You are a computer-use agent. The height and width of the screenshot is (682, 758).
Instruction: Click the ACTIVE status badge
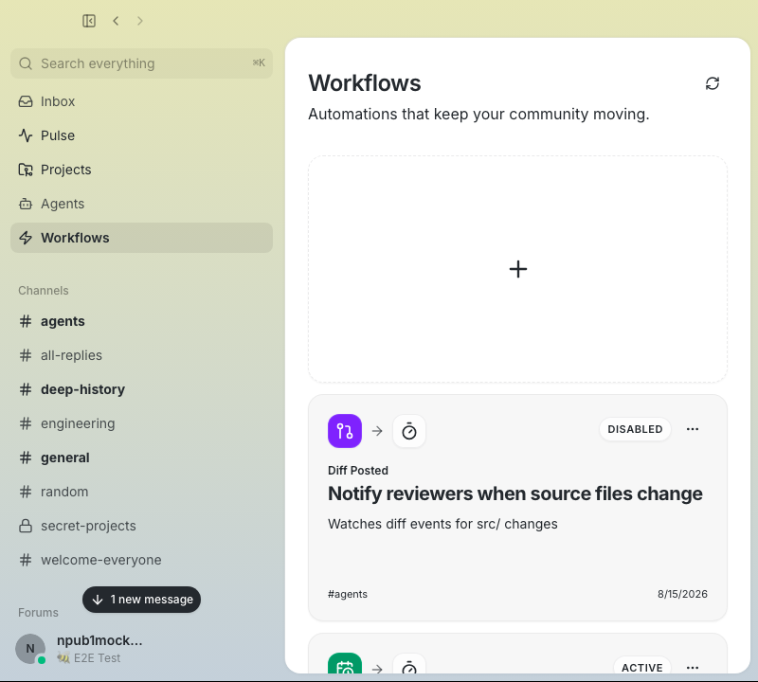point(642,666)
